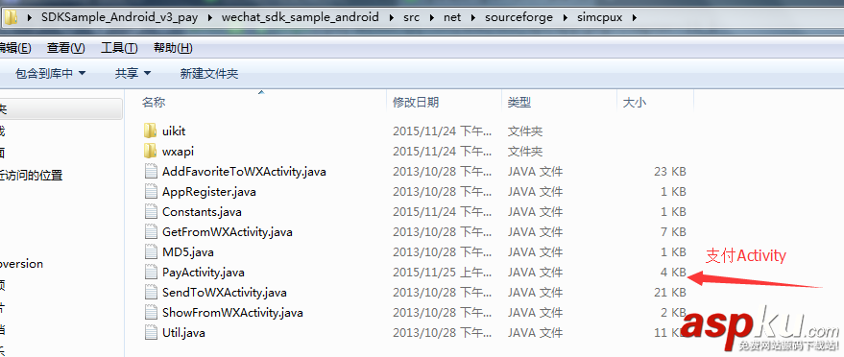The image size is (844, 357).
Task: Sort by 名称 column header
Action: click(154, 102)
